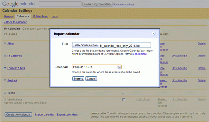Click the Import button in dialog
This screenshot has width=209, height=122.
(78, 79)
